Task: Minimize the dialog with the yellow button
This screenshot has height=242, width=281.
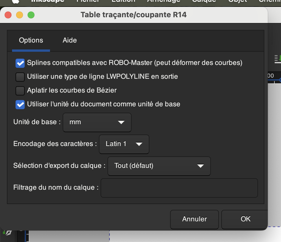Action: click(x=19, y=15)
